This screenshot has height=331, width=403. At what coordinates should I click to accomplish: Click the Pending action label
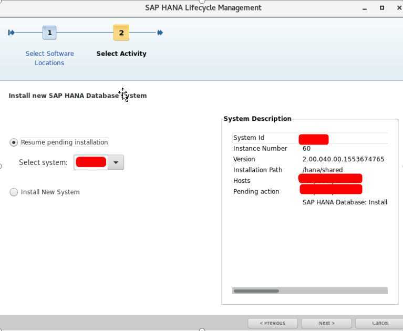coord(256,191)
